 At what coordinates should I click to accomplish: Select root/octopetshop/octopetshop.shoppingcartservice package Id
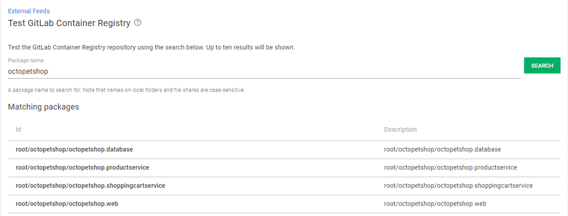point(90,185)
